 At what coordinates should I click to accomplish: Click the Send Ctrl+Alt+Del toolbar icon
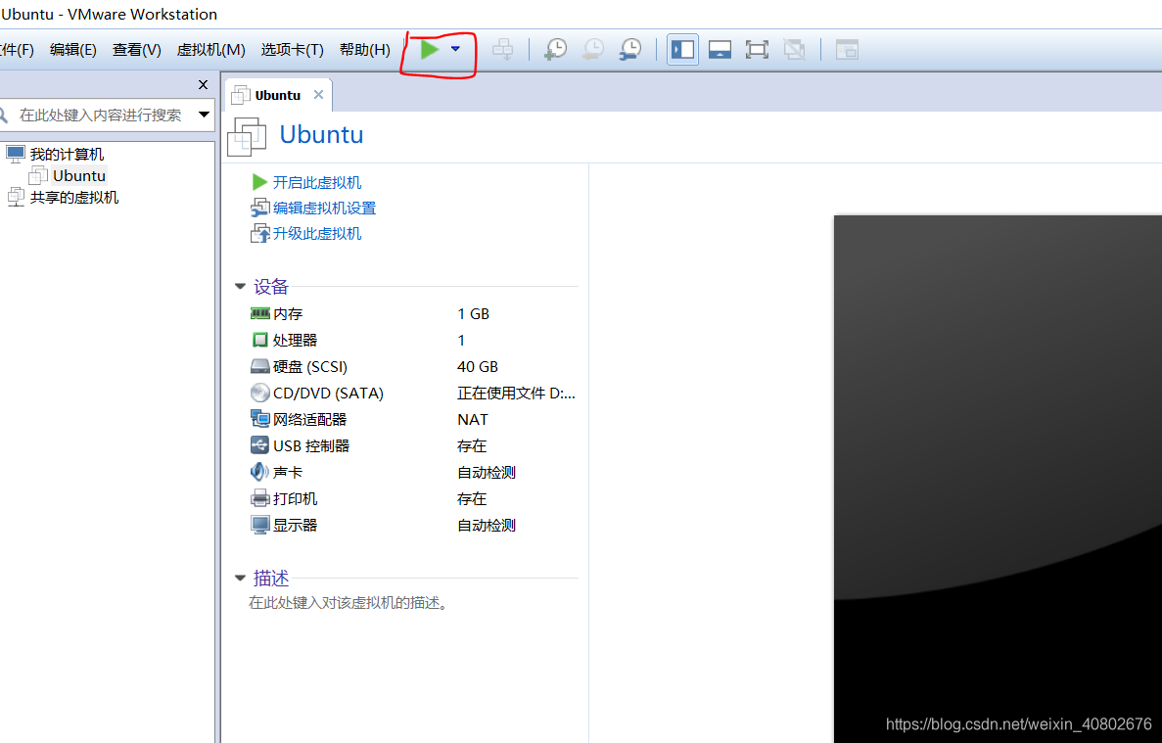[x=502, y=50]
